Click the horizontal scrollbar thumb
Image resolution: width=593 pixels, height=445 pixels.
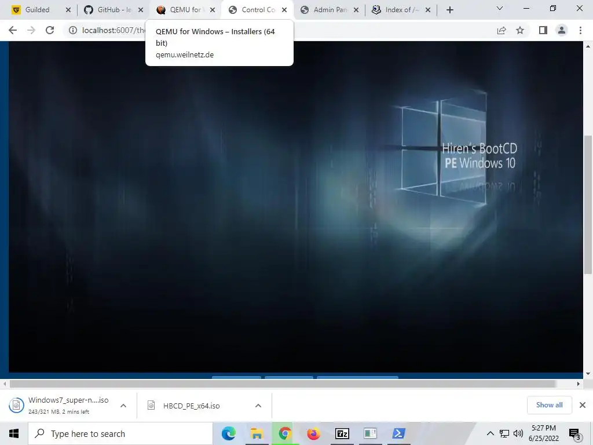point(282,384)
